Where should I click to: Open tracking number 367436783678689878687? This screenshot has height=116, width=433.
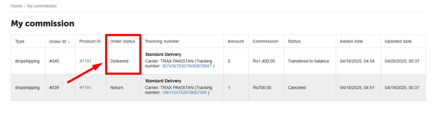[187, 66]
